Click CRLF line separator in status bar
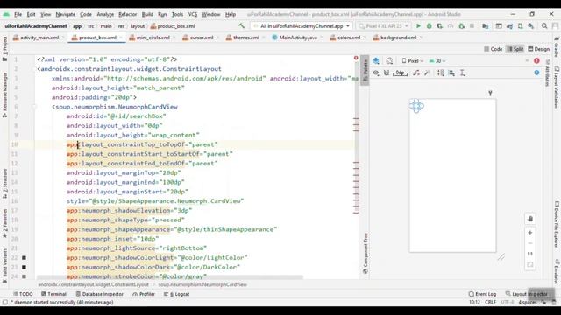 pyautogui.click(x=490, y=302)
